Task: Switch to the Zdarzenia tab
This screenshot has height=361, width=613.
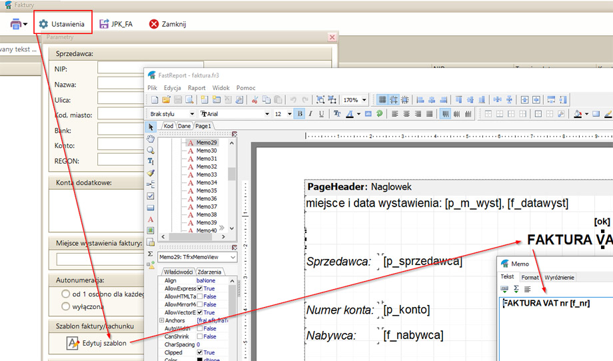Action: coord(210,272)
